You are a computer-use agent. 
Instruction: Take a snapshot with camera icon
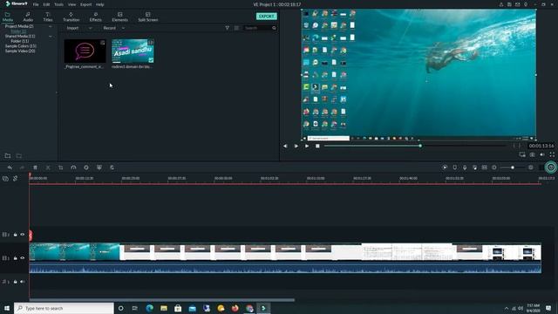coord(533,154)
